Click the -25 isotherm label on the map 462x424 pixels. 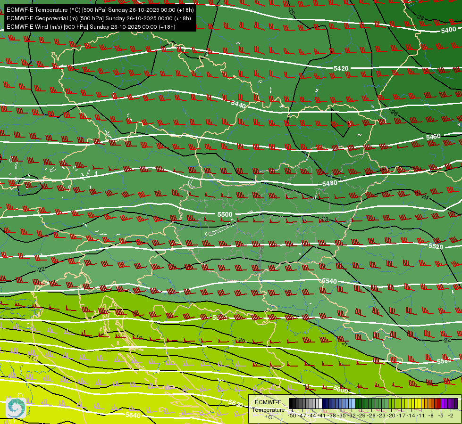[x=291, y=11]
